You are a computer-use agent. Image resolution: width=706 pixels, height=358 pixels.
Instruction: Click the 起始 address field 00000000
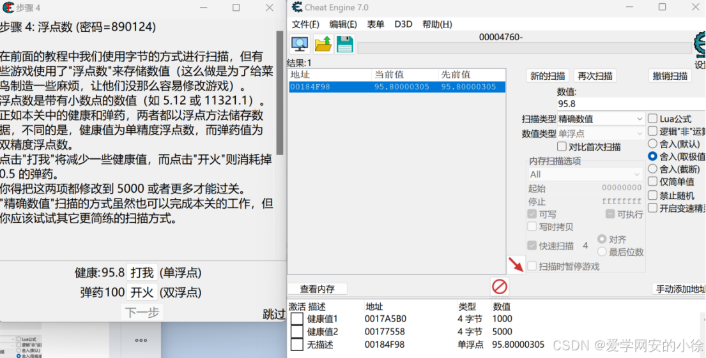point(622,188)
